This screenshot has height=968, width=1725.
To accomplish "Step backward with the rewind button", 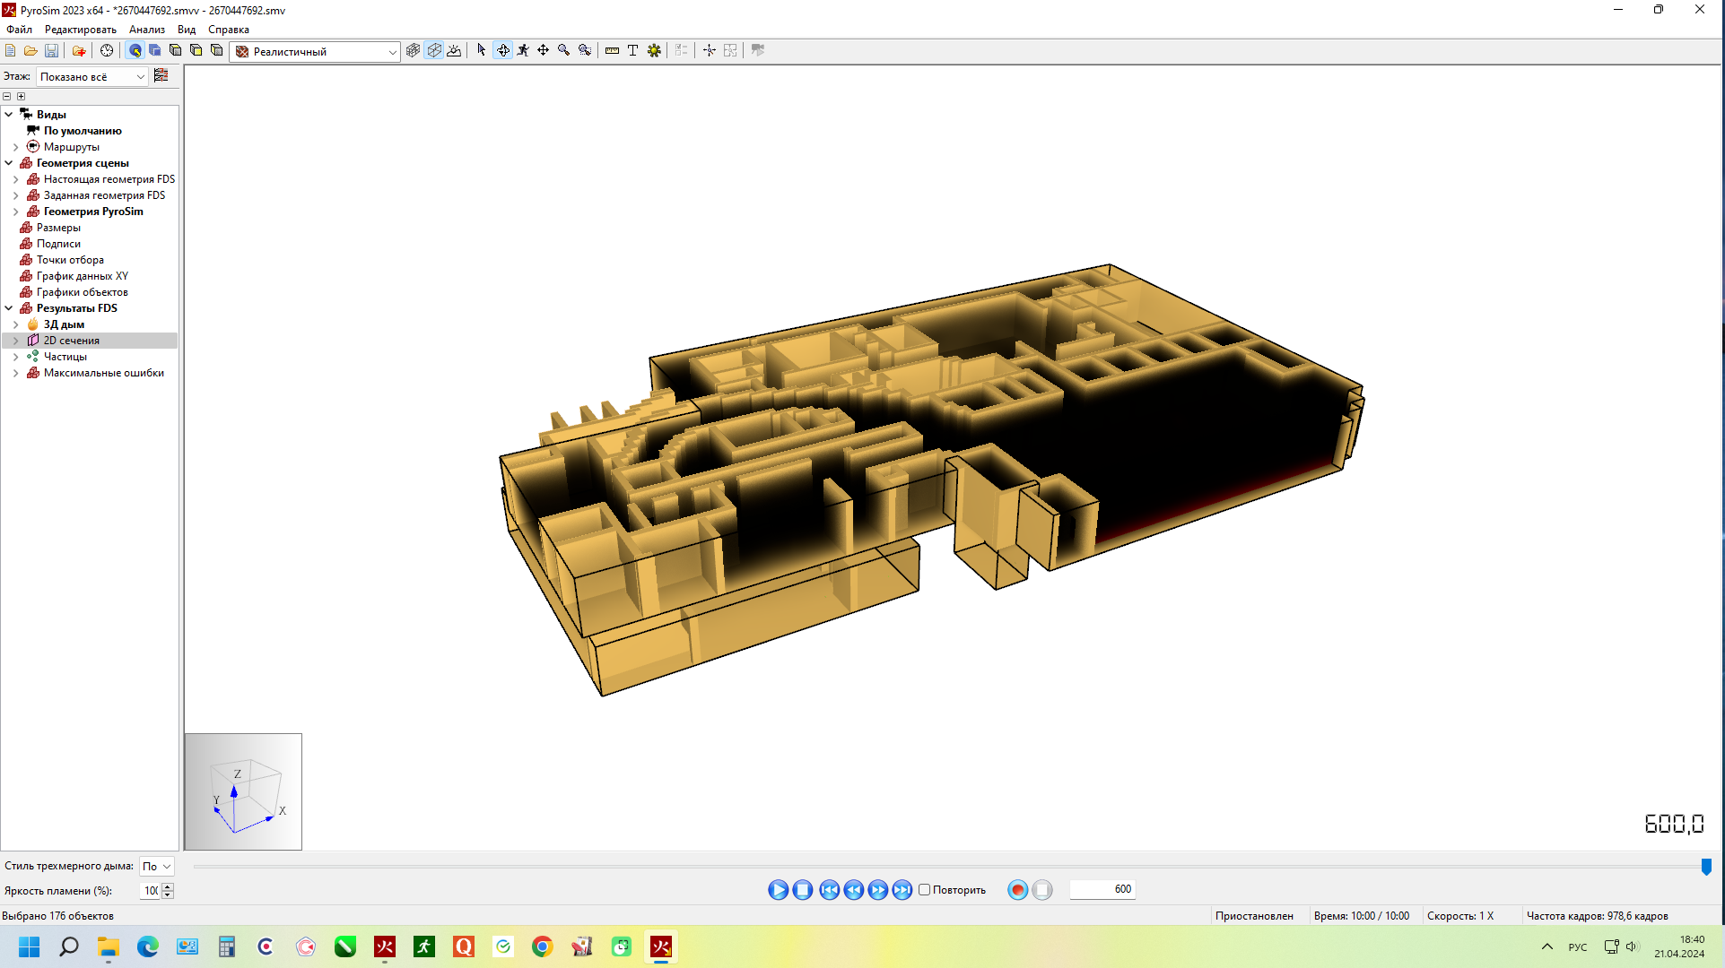I will pos(853,890).
